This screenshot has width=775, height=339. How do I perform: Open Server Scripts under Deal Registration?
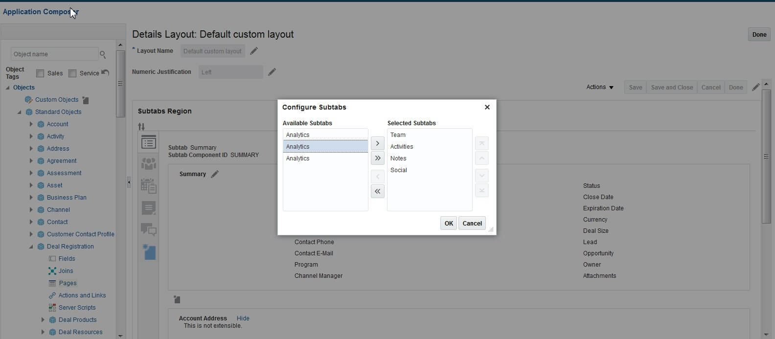(77, 308)
